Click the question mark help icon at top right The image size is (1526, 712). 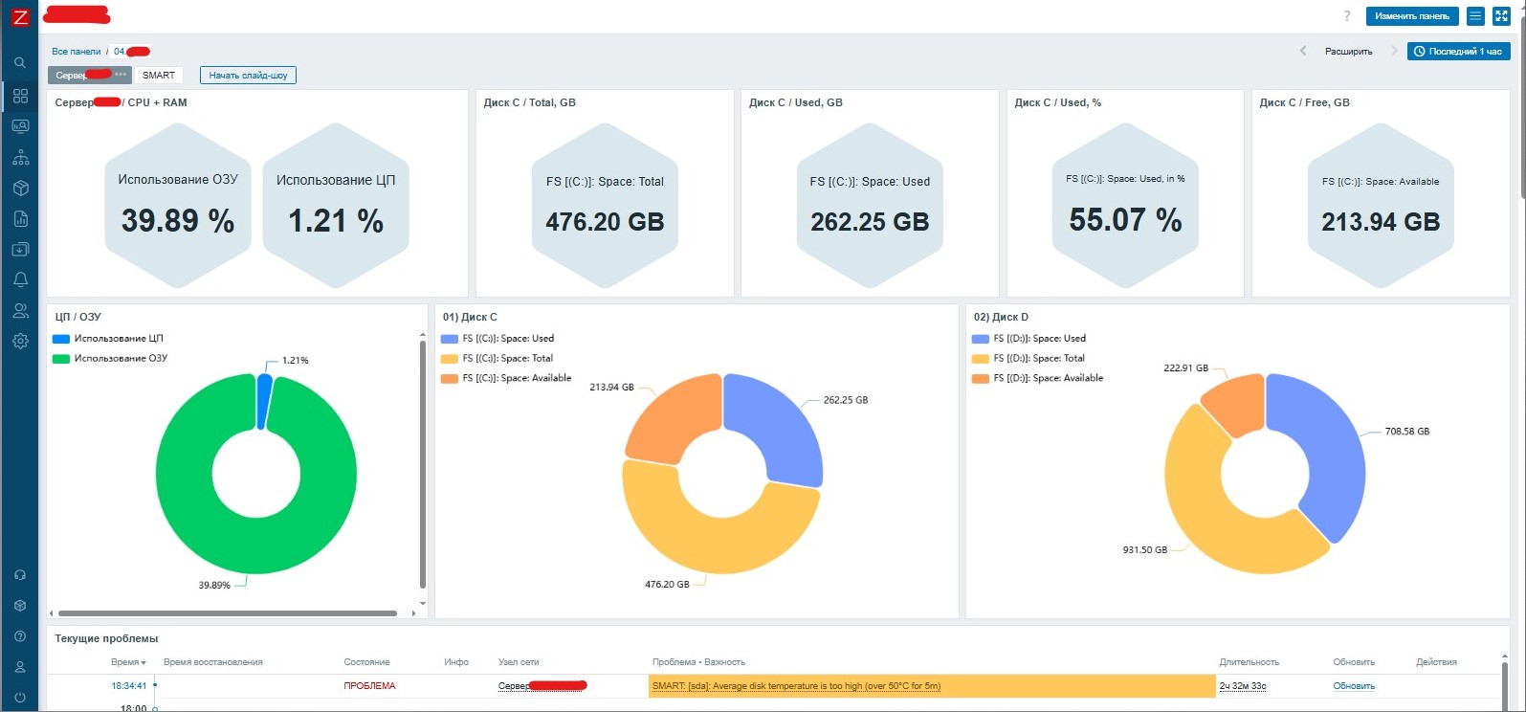(1347, 16)
